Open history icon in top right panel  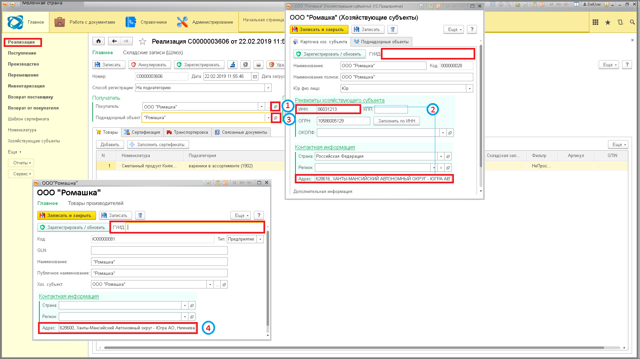620,22
